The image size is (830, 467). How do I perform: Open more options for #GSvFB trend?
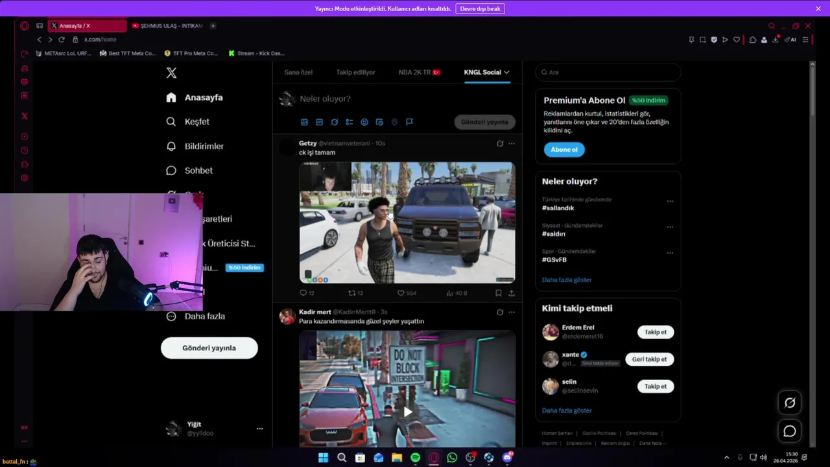point(670,253)
